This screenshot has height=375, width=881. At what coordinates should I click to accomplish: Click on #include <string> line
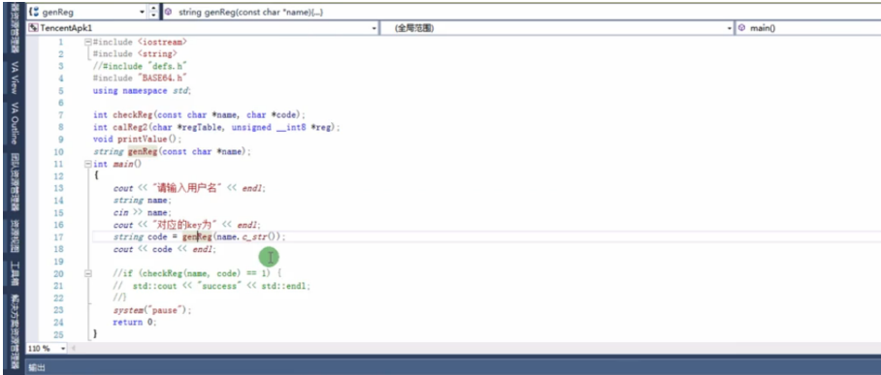click(135, 54)
